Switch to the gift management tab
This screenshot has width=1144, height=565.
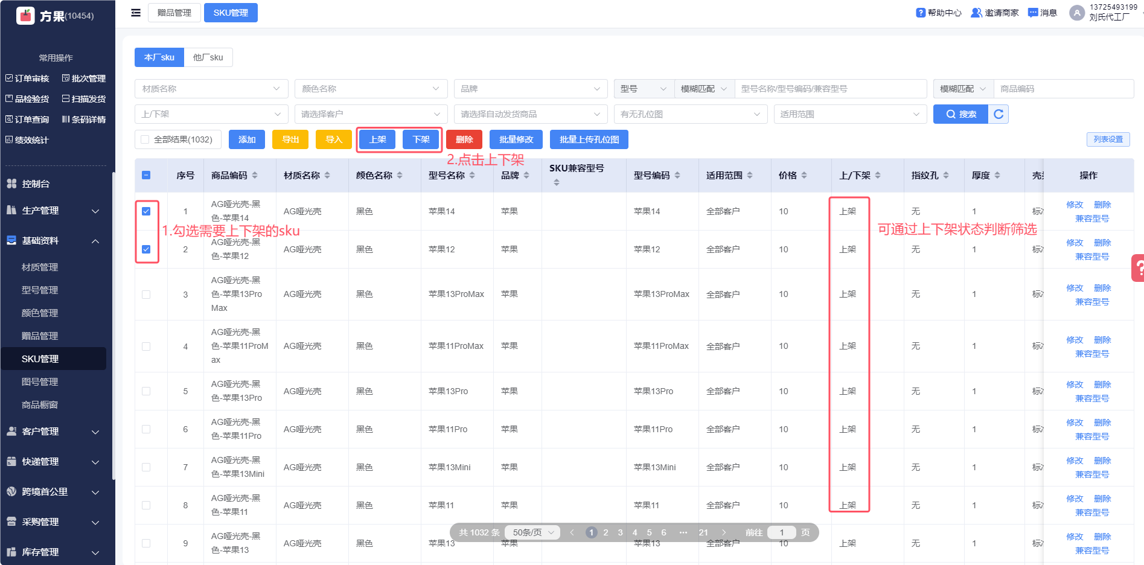pos(174,13)
